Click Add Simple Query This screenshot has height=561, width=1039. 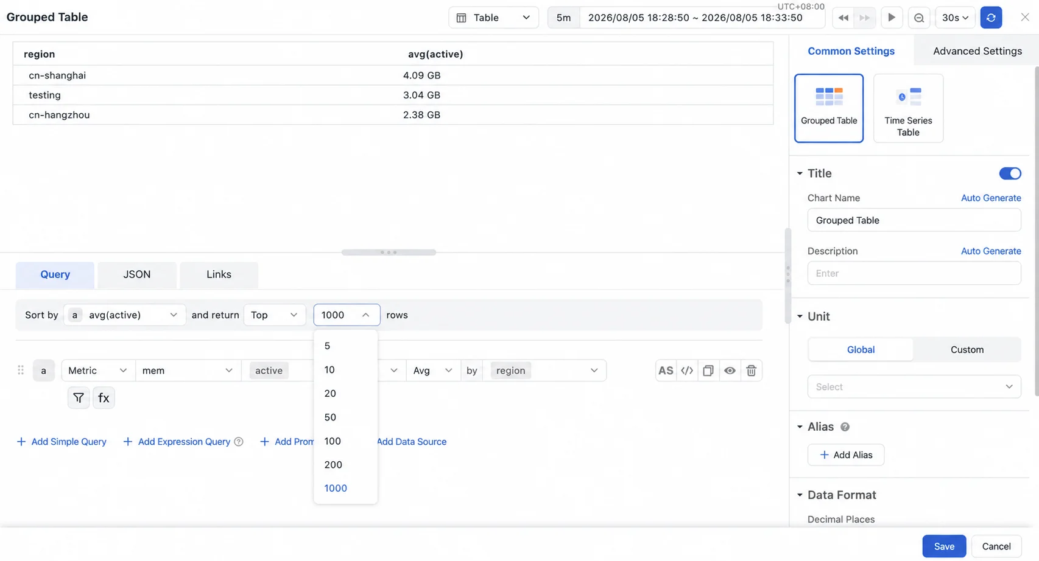click(62, 442)
